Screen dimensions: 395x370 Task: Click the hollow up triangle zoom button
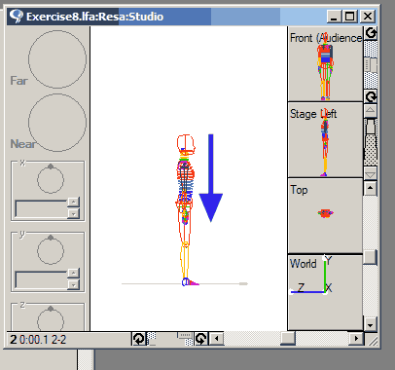[371, 110]
